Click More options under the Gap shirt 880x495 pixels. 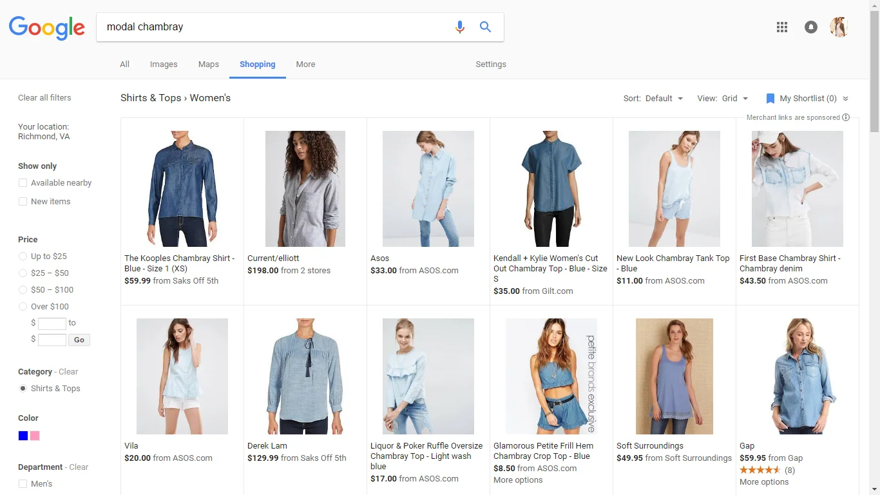pyautogui.click(x=764, y=482)
